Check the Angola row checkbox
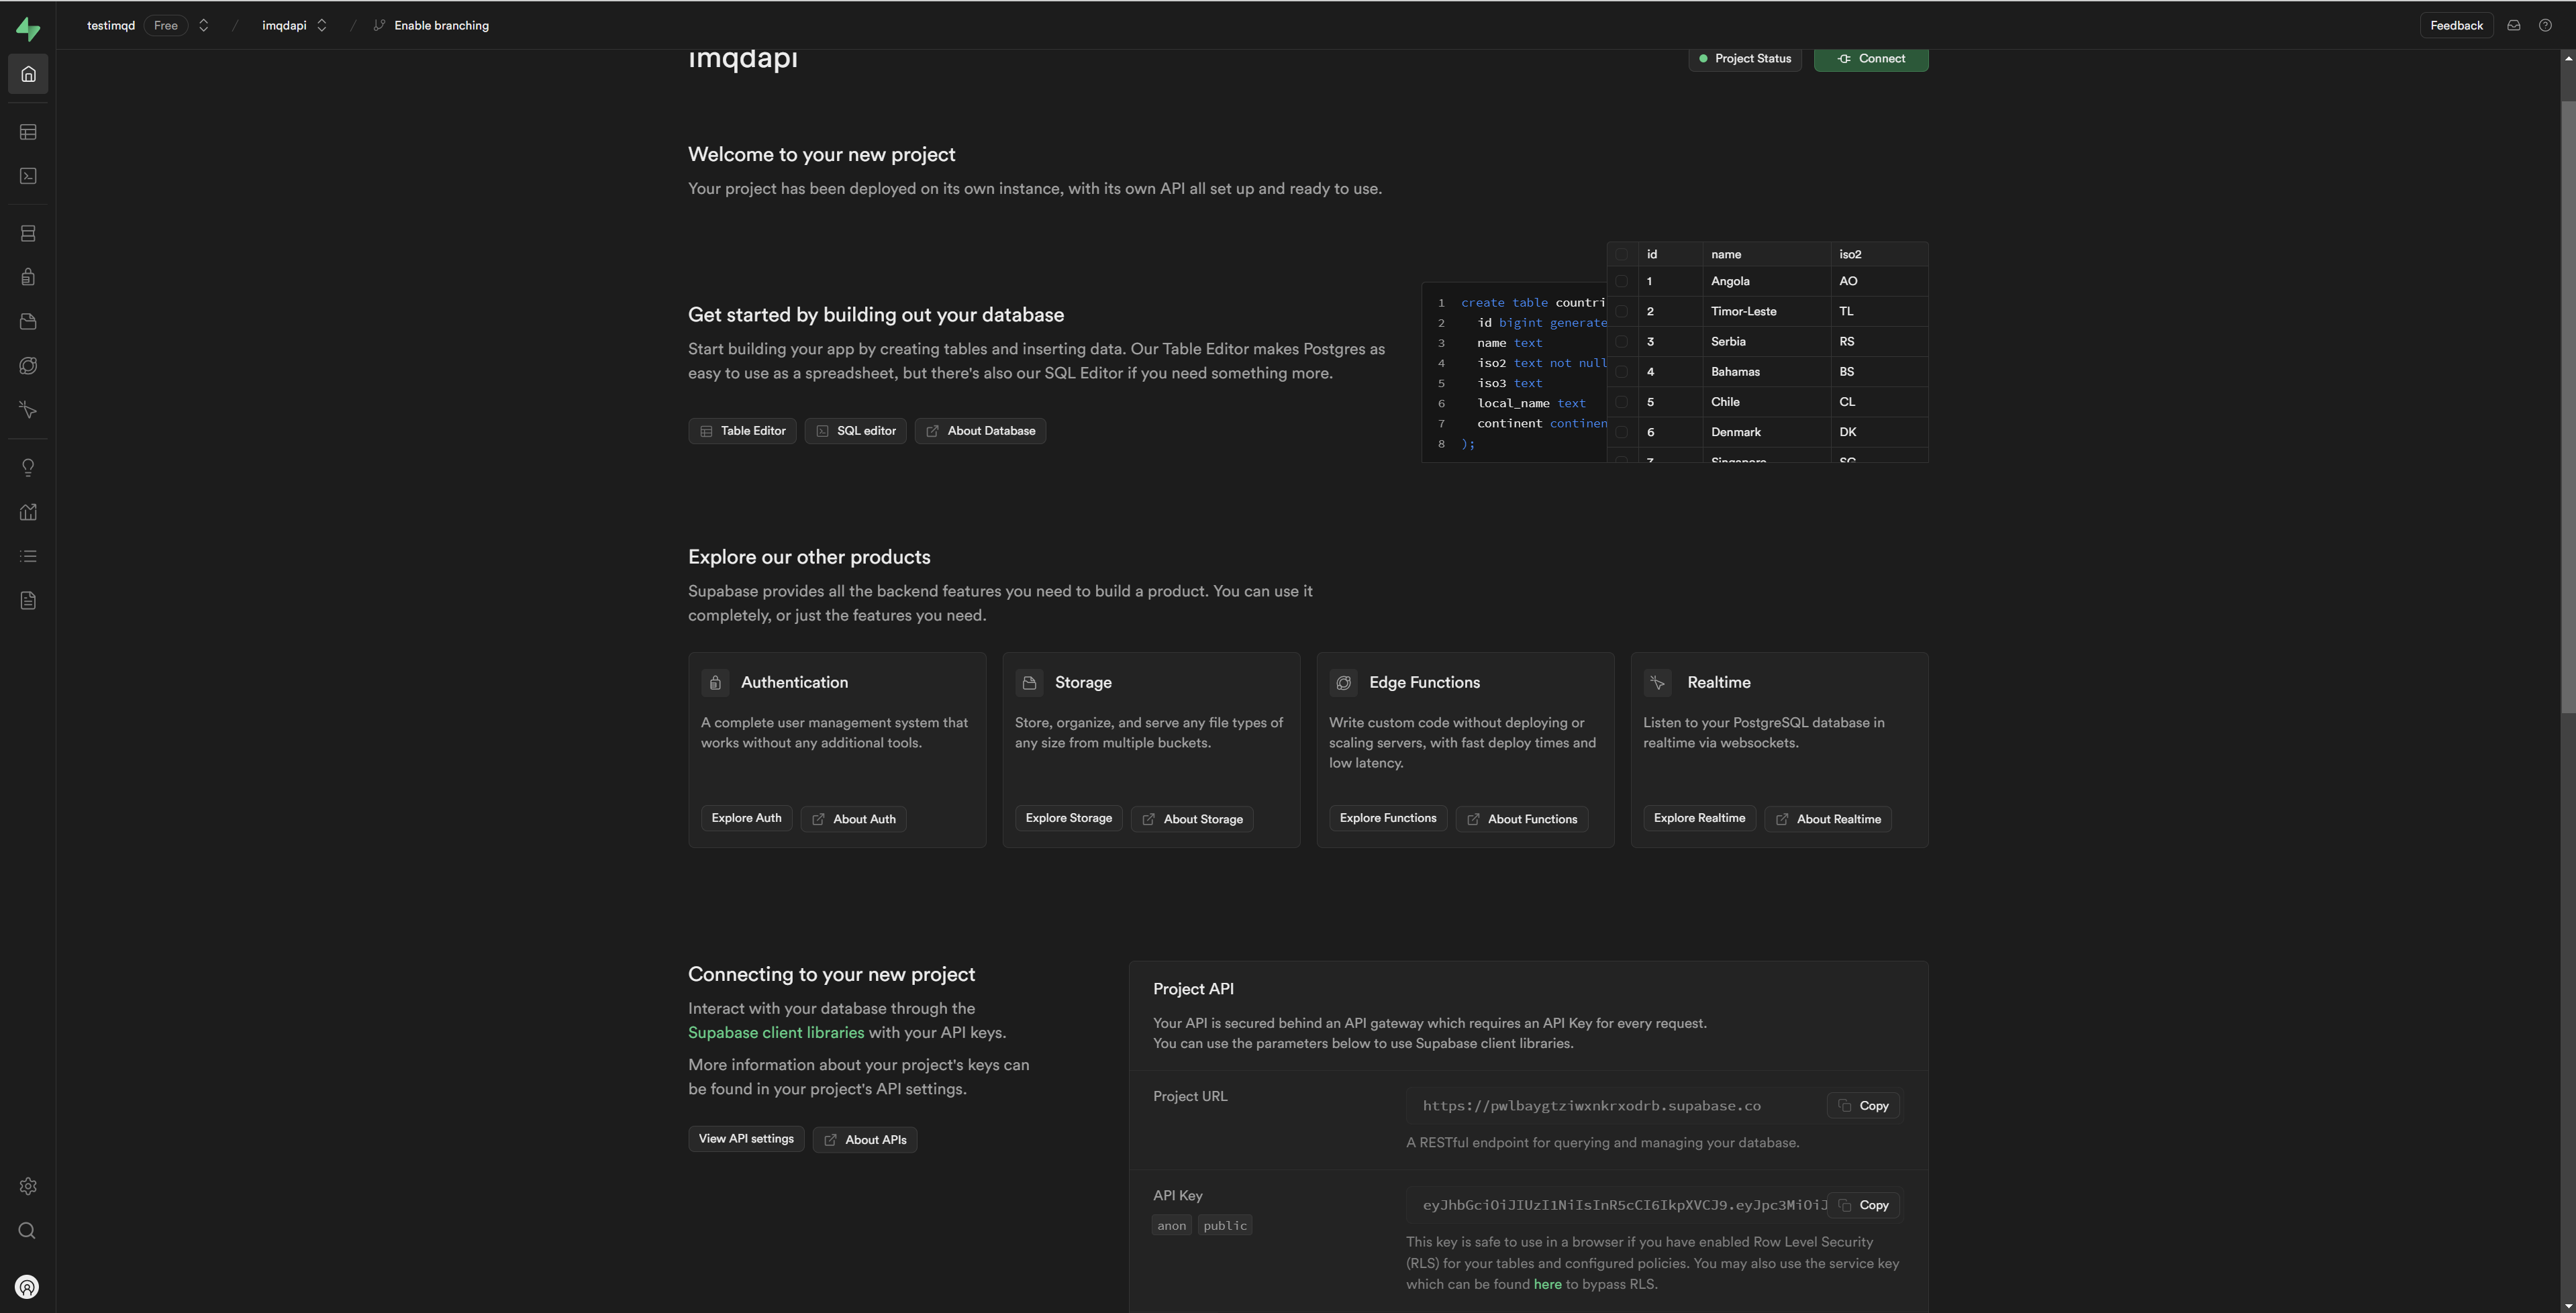This screenshot has height=1313, width=2576. [1621, 282]
